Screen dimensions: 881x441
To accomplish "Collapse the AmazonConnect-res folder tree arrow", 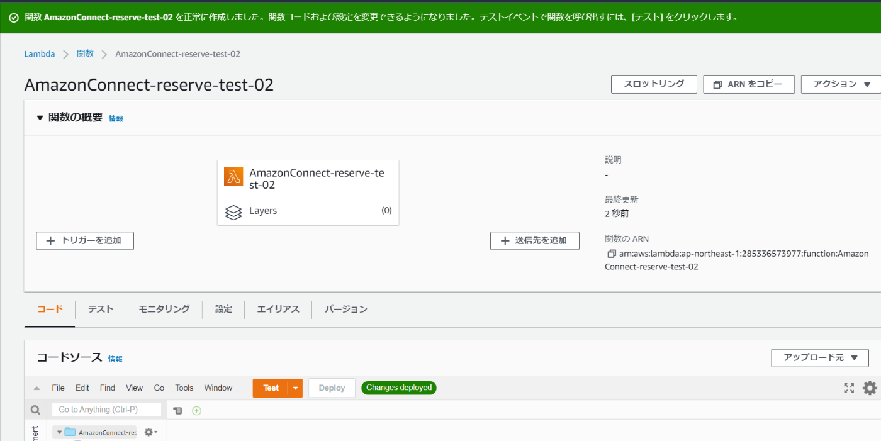I will click(x=59, y=432).
